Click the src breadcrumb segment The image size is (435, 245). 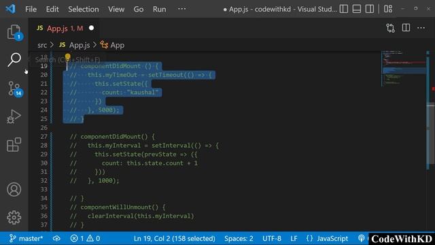pyautogui.click(x=42, y=45)
